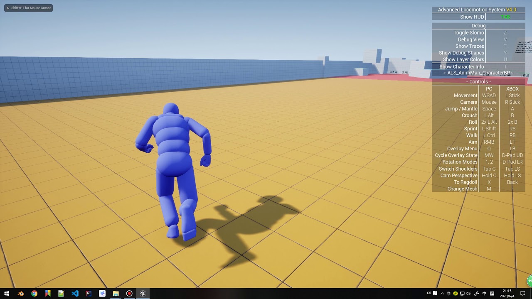Viewport: 532px width, 299px height.
Task: Click the Switch Shoulders label
Action: pyautogui.click(x=458, y=169)
